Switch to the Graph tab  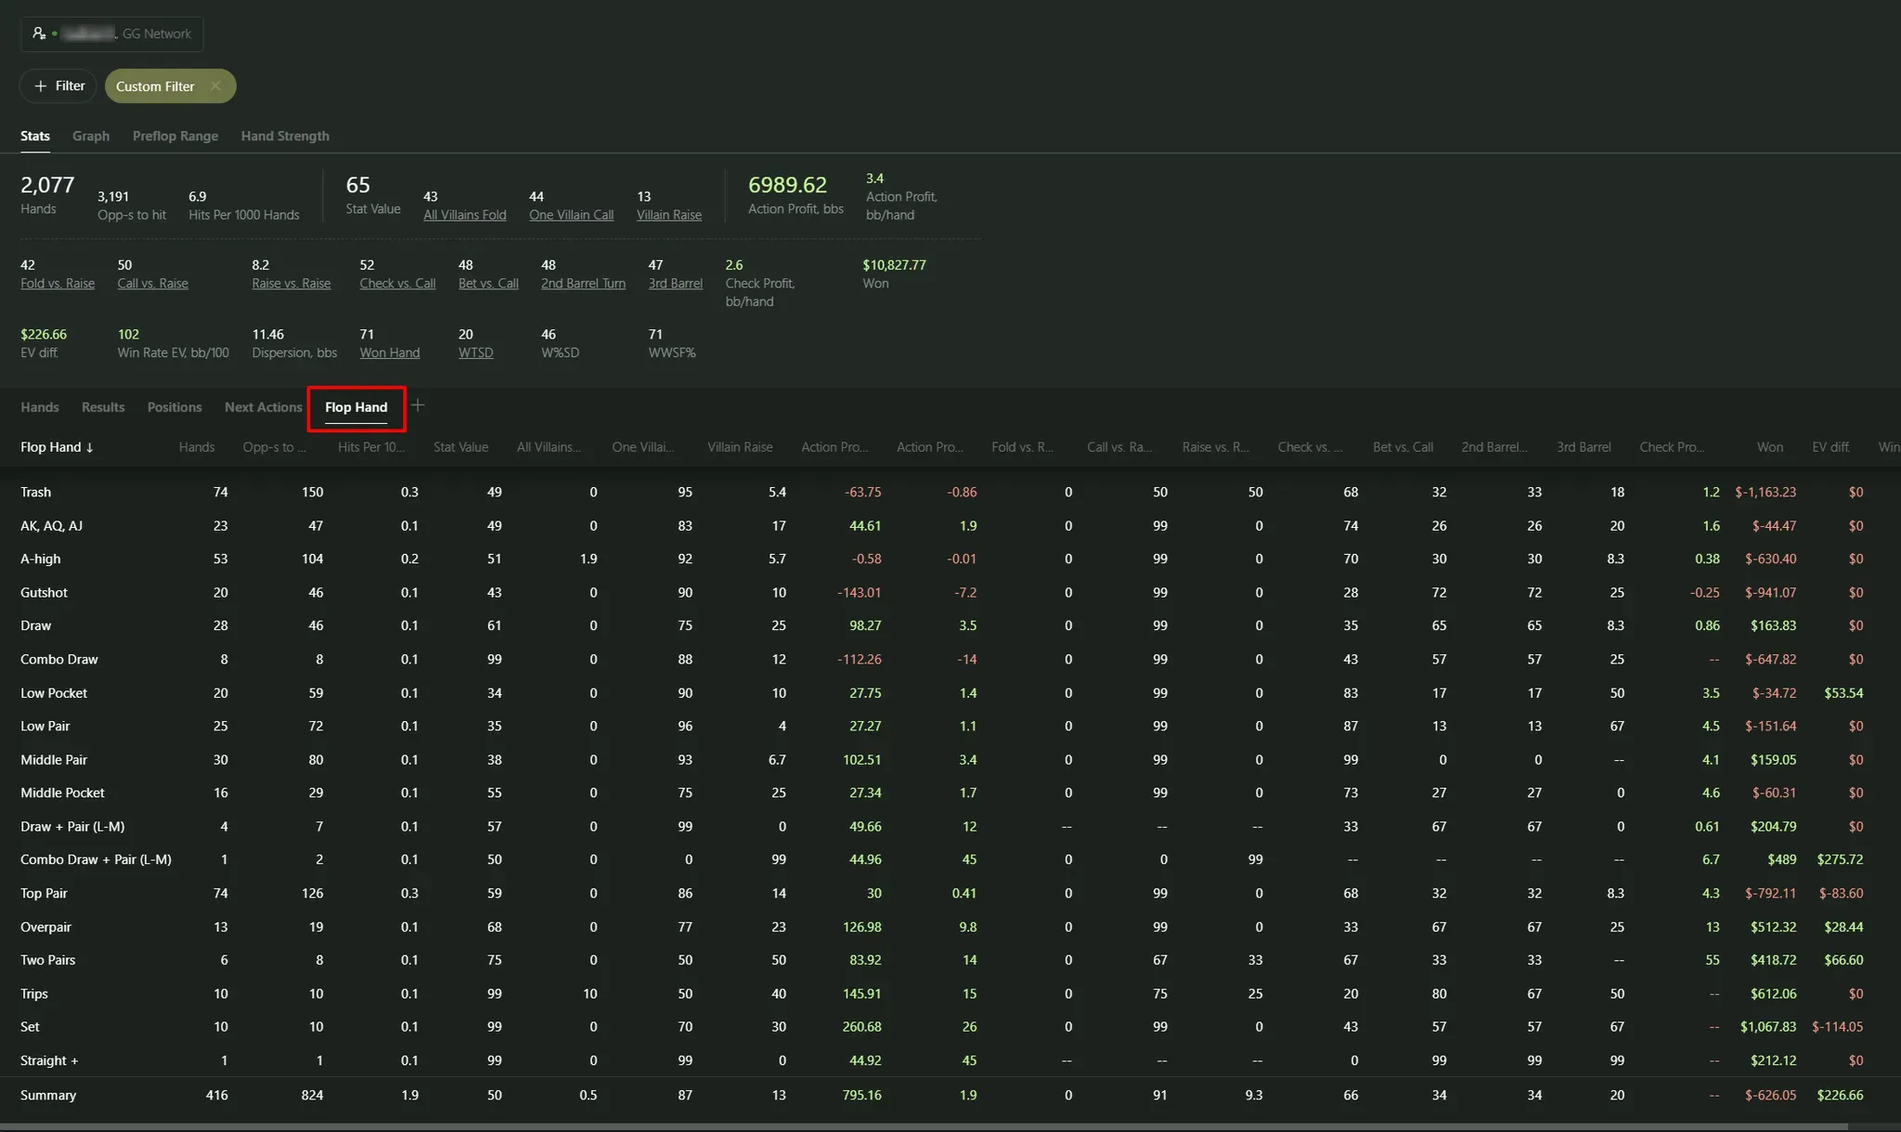click(x=91, y=135)
